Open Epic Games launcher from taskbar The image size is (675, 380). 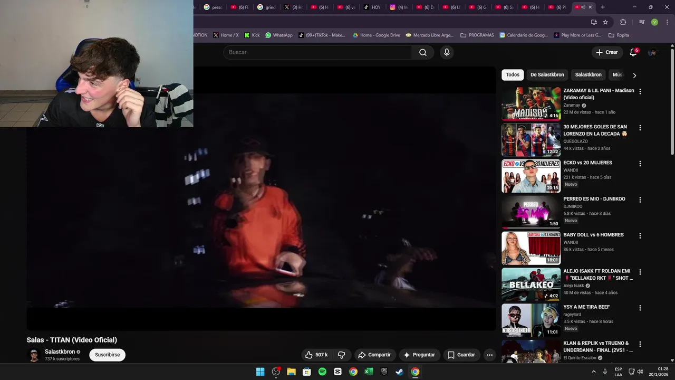coord(384,372)
